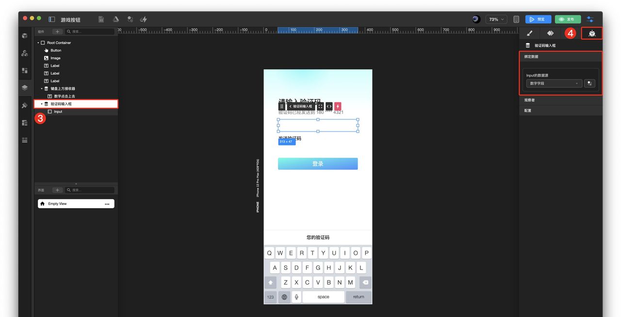The image size is (621, 317).
Task: Open the Empty View three-dots menu
Action: [107, 204]
